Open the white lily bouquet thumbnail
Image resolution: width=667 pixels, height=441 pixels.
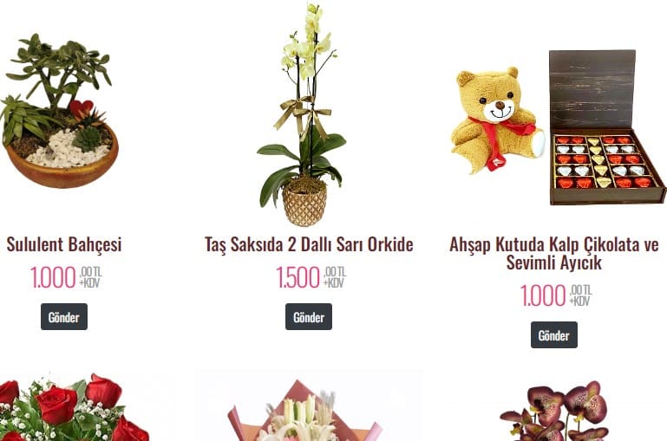pyautogui.click(x=304, y=410)
